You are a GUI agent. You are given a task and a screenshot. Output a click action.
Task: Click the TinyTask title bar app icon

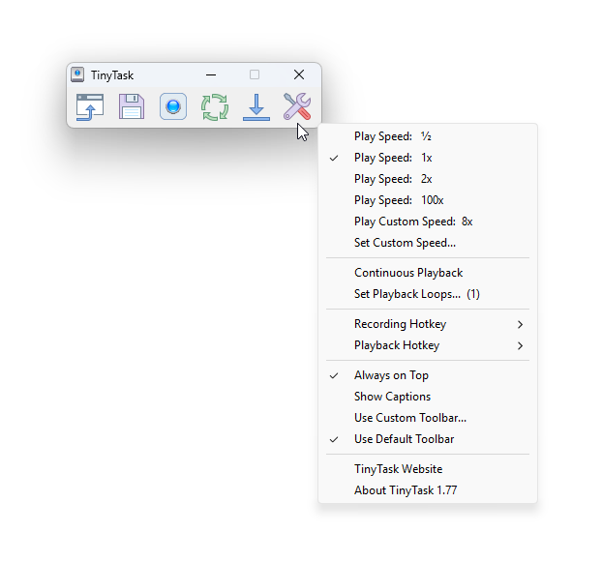coord(77,74)
